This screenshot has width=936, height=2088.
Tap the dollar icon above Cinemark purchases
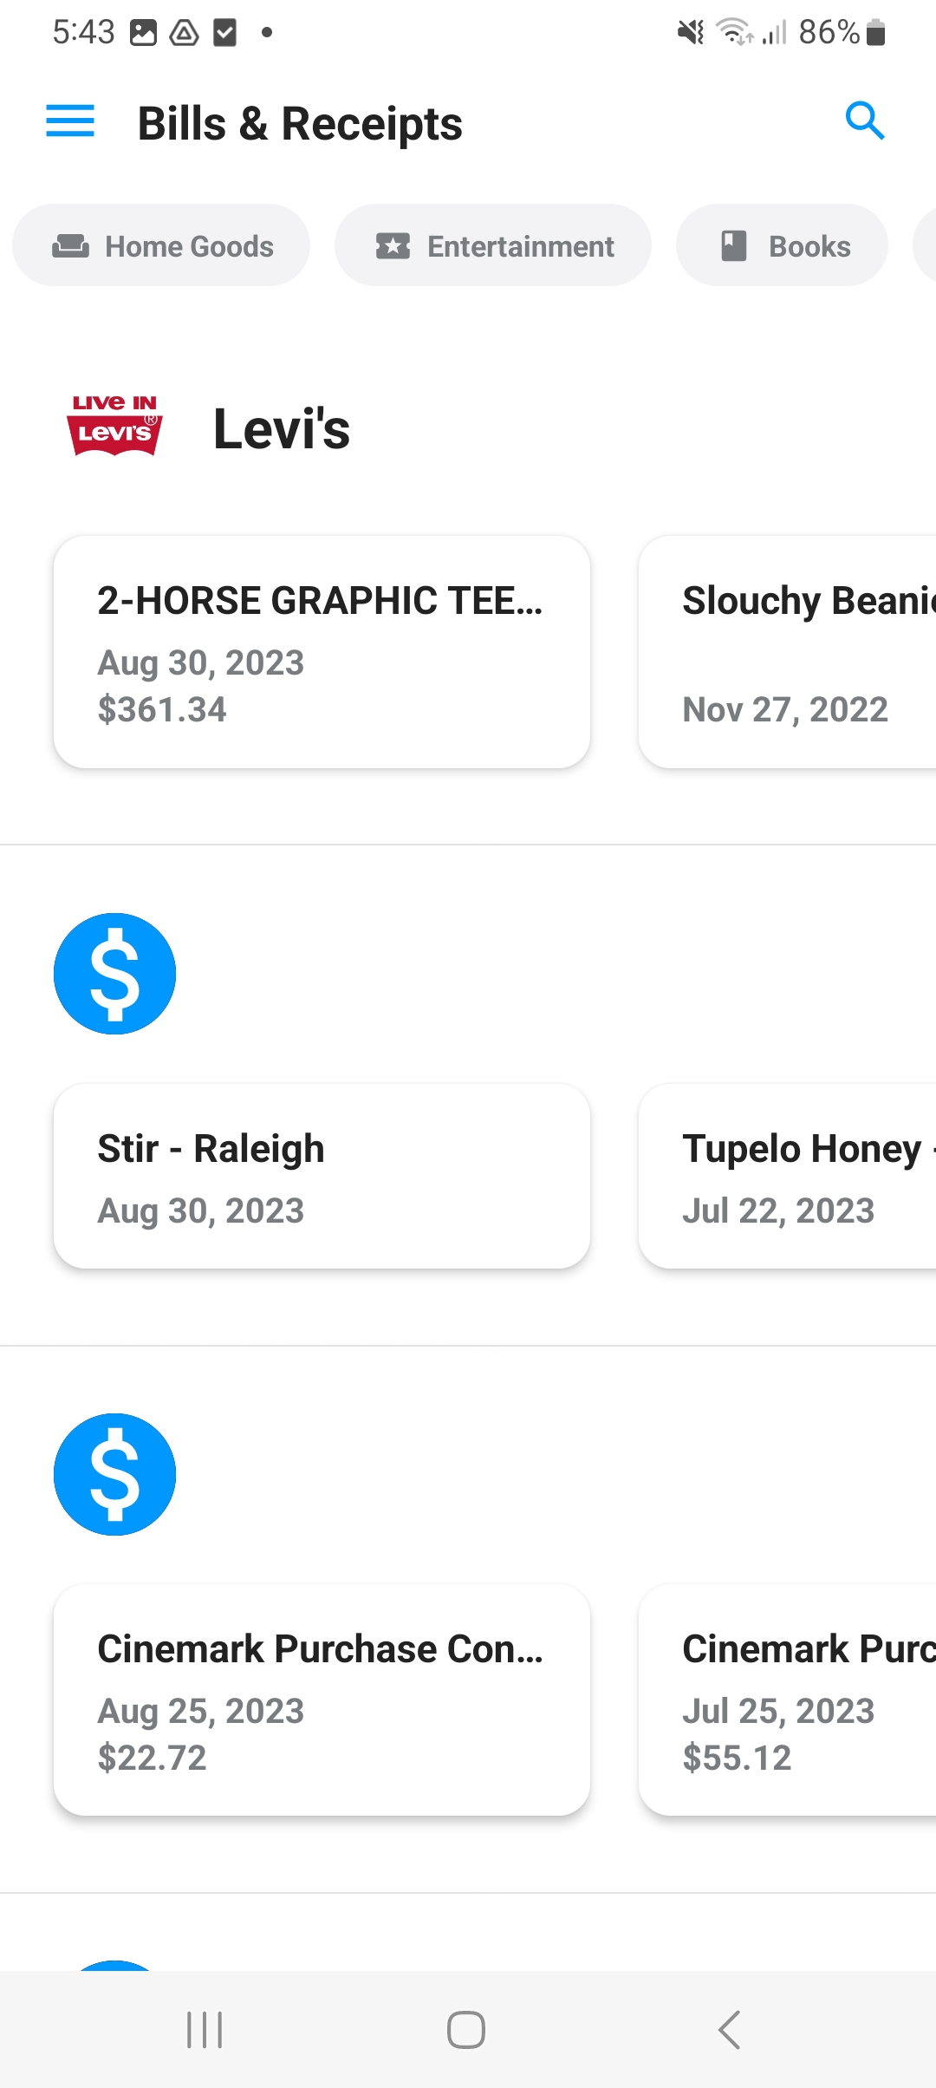114,1474
